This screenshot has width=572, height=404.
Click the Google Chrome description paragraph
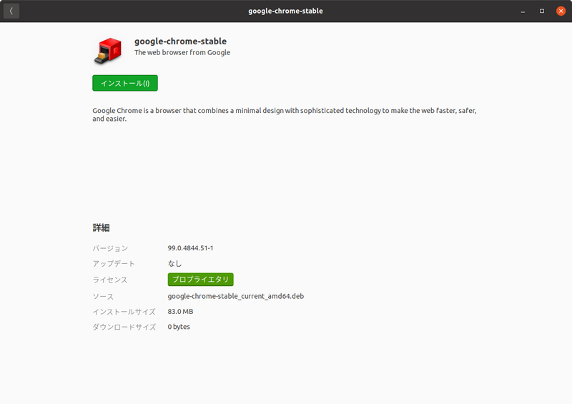(x=285, y=114)
